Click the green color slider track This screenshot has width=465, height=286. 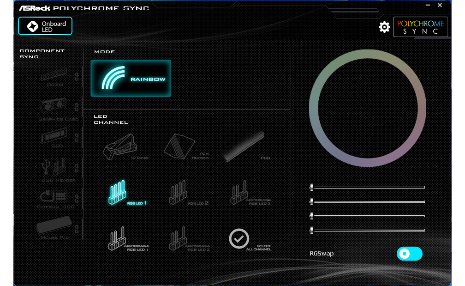click(368, 201)
